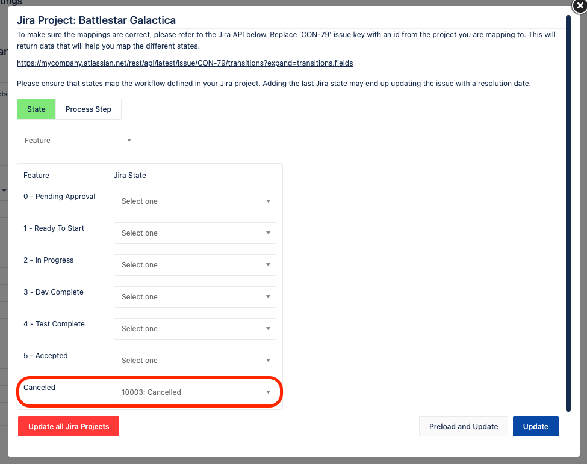Open Jira State dropdown for Dev Complete
This screenshot has width=587, height=464.
tap(195, 297)
